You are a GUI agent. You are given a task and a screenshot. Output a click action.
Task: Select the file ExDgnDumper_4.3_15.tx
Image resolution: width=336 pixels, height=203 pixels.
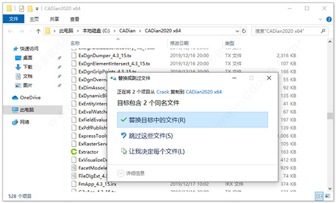point(105,56)
